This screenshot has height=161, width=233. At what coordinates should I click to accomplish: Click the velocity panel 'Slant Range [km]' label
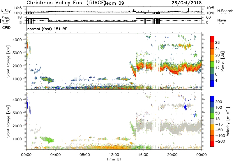8,121
